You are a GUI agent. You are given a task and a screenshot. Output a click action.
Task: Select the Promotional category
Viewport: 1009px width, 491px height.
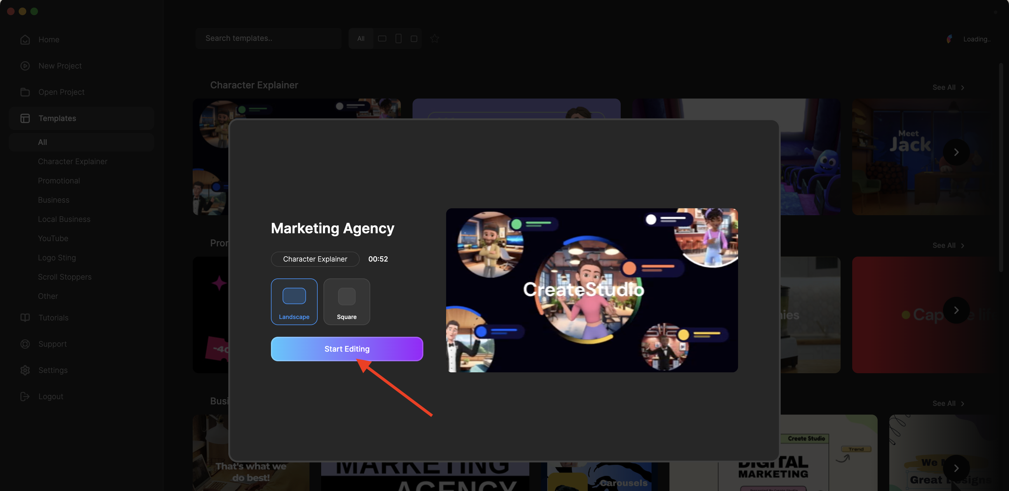click(59, 181)
